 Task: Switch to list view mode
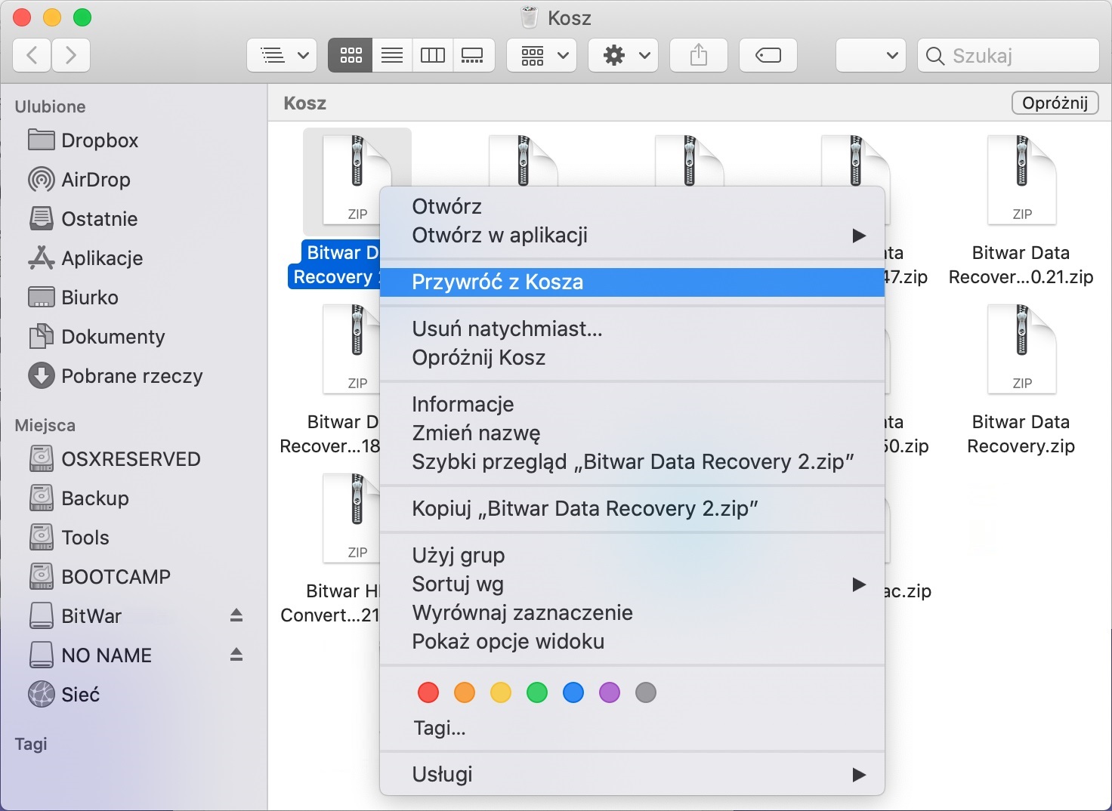(x=392, y=55)
